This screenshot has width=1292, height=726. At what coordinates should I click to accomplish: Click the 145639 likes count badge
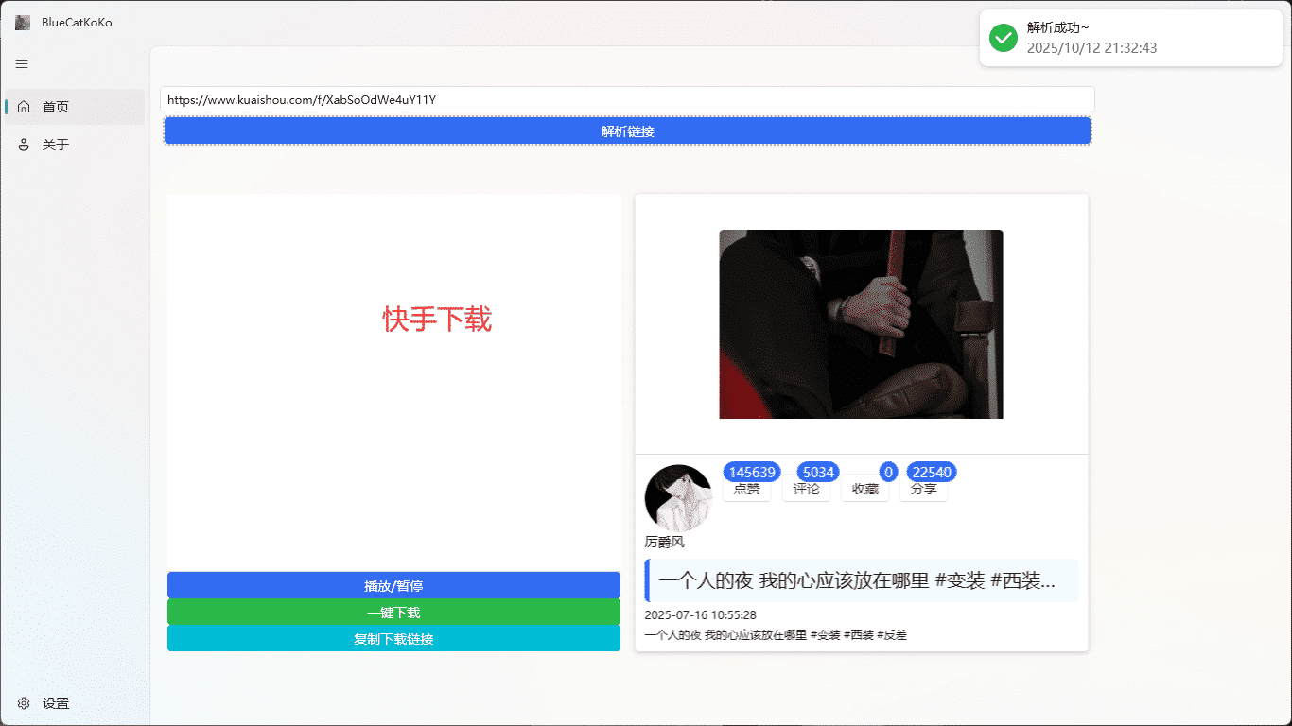[752, 473]
